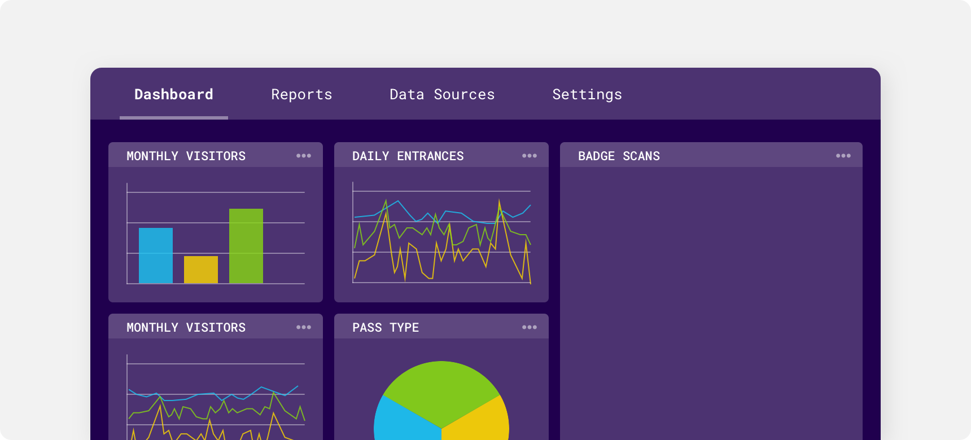The image size is (971, 440).
Task: Click the Badge Scans card title
Action: pyautogui.click(x=619, y=156)
